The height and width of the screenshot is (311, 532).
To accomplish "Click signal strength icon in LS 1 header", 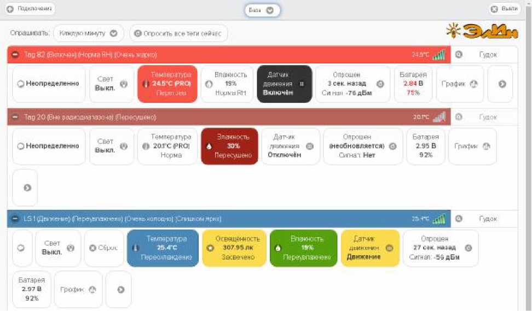I will coord(439,219).
